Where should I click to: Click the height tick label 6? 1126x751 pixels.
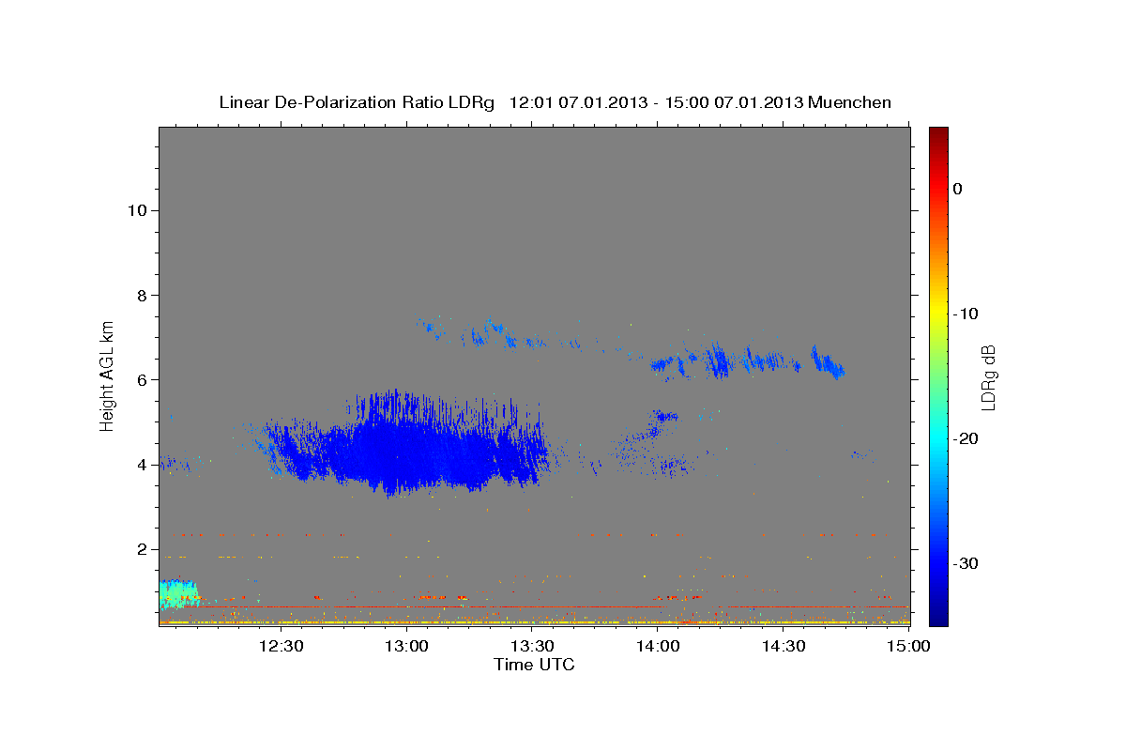point(142,379)
